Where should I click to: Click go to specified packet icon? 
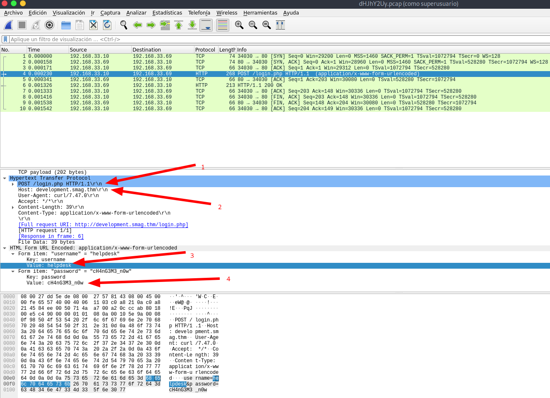coord(165,25)
